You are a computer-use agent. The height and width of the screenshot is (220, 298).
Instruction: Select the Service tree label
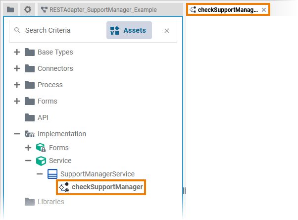[x=60, y=161]
